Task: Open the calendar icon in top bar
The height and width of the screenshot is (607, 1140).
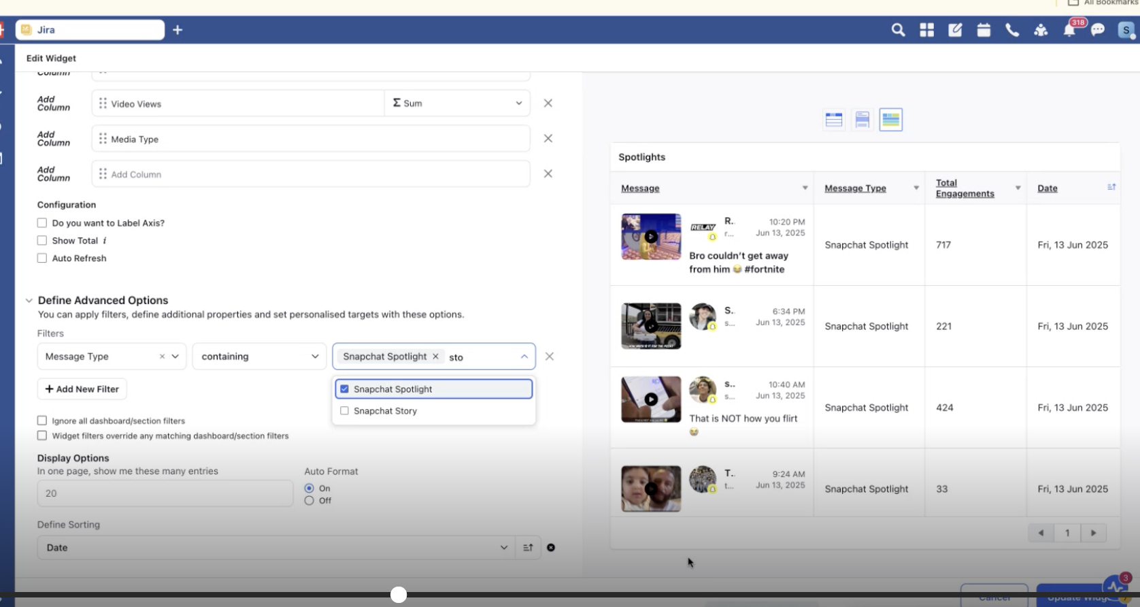Action: 984,30
